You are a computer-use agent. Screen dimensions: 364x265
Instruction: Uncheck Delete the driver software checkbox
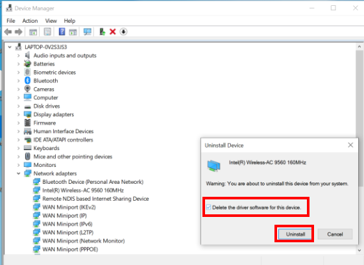click(208, 207)
